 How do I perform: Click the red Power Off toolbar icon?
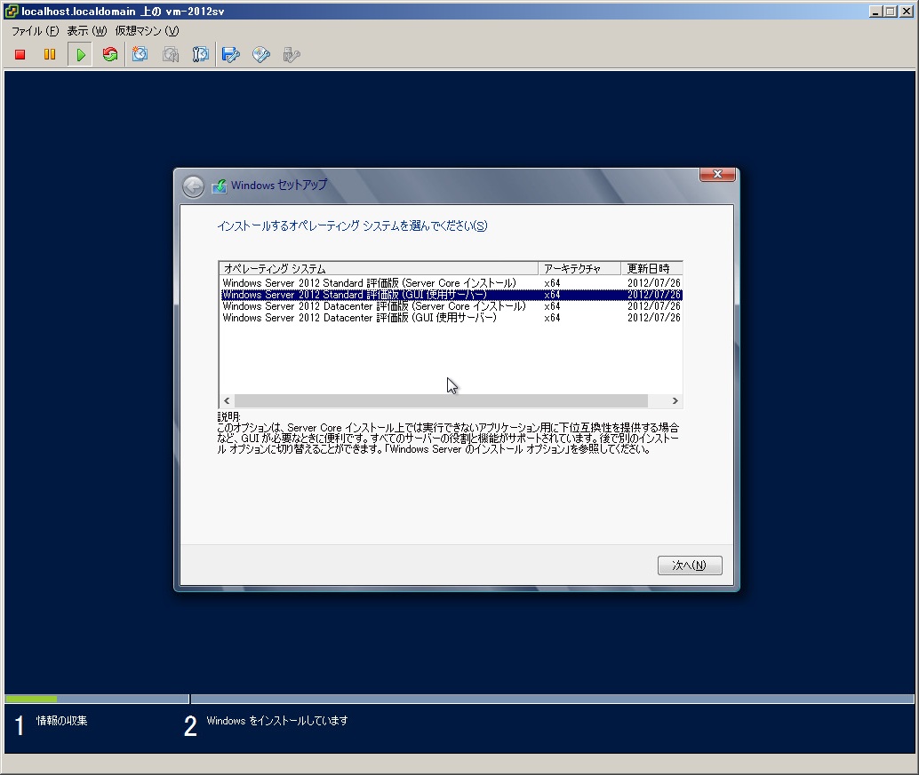20,54
